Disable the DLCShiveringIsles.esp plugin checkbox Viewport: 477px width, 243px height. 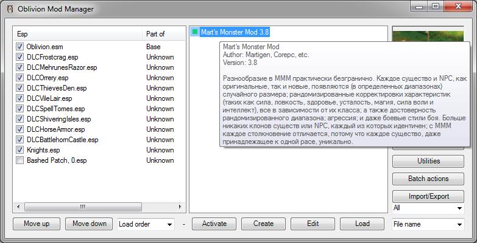point(20,119)
